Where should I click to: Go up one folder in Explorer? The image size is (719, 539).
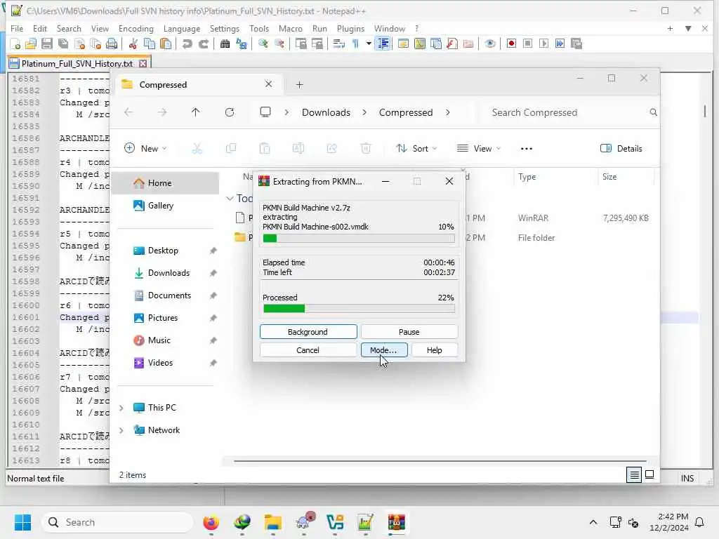pyautogui.click(x=195, y=112)
